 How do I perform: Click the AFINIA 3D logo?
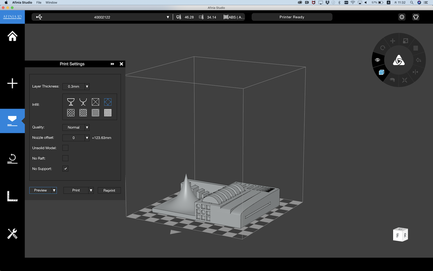pos(12,17)
